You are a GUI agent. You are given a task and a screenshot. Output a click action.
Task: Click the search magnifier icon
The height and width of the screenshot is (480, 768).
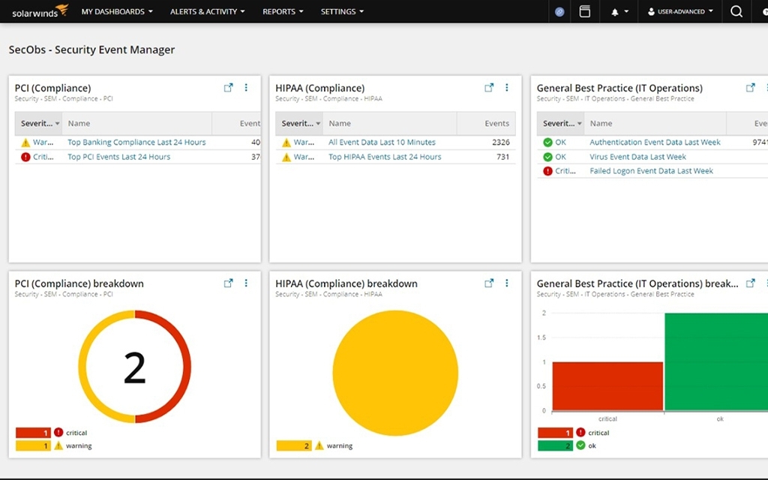(x=736, y=11)
